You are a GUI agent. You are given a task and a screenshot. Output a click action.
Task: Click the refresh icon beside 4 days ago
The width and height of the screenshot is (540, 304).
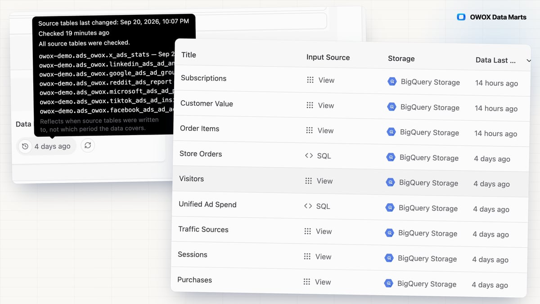(x=88, y=146)
